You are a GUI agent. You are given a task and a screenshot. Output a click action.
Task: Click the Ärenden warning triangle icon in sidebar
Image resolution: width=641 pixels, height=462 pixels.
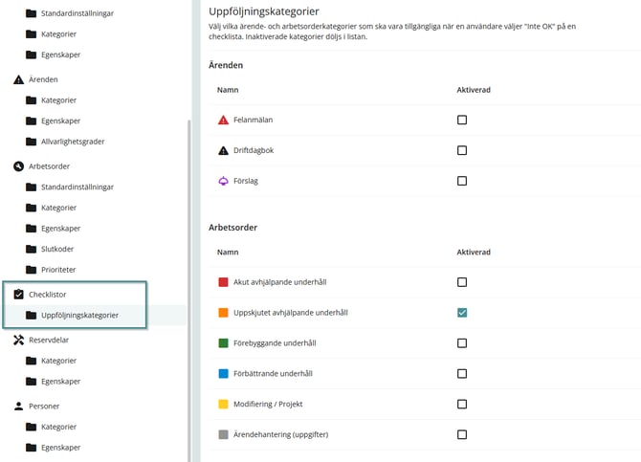click(x=18, y=79)
